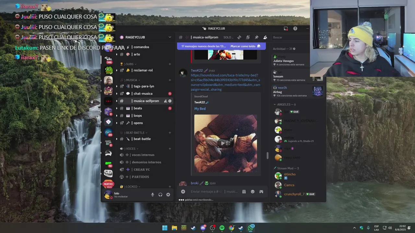Open PARTIDOS stage channel
415x233 pixels.
146,177
